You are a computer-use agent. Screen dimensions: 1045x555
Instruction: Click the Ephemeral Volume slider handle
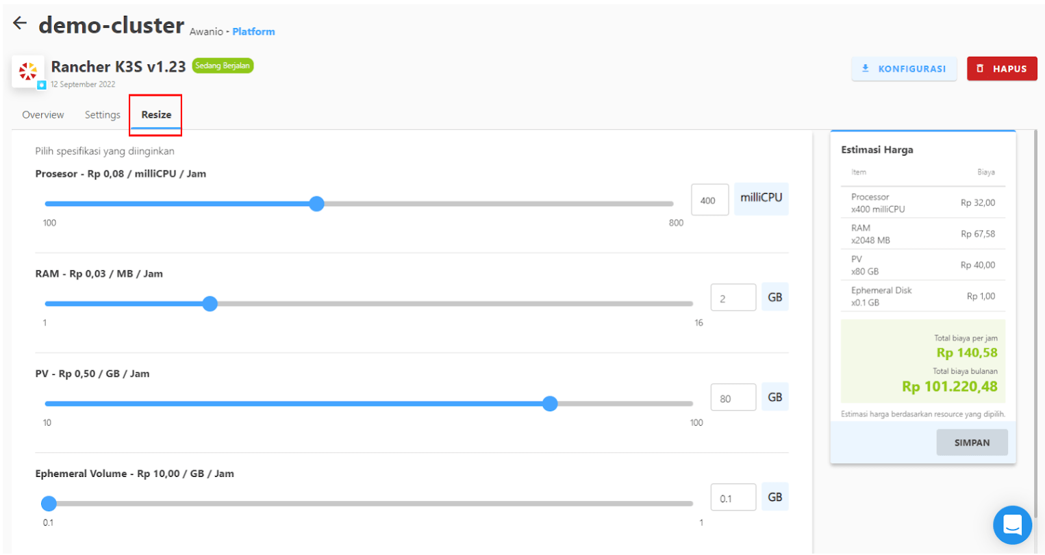pyautogui.click(x=49, y=504)
